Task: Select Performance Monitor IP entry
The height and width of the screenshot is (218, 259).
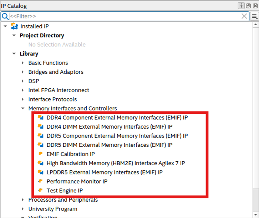Action: tap(77, 181)
